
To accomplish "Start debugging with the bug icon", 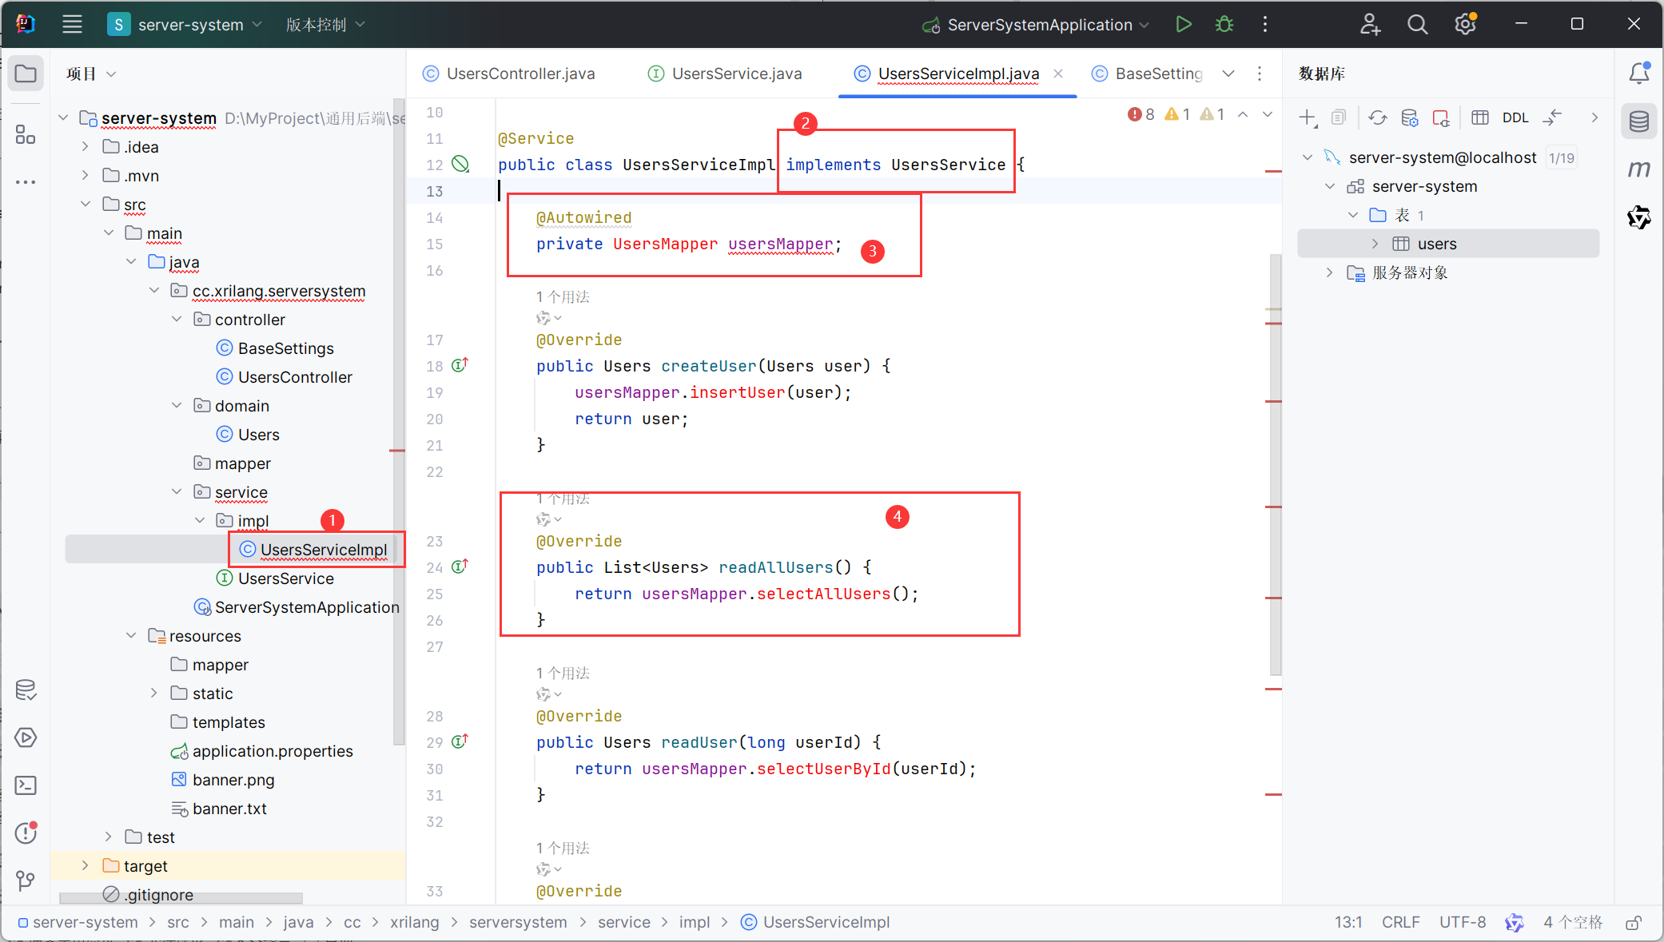I will (1224, 25).
